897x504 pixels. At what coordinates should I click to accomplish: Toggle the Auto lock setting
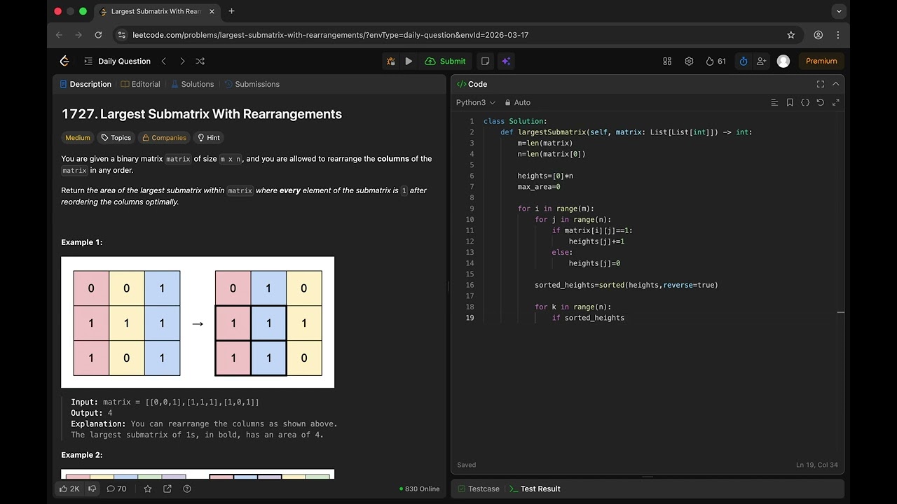(x=518, y=102)
